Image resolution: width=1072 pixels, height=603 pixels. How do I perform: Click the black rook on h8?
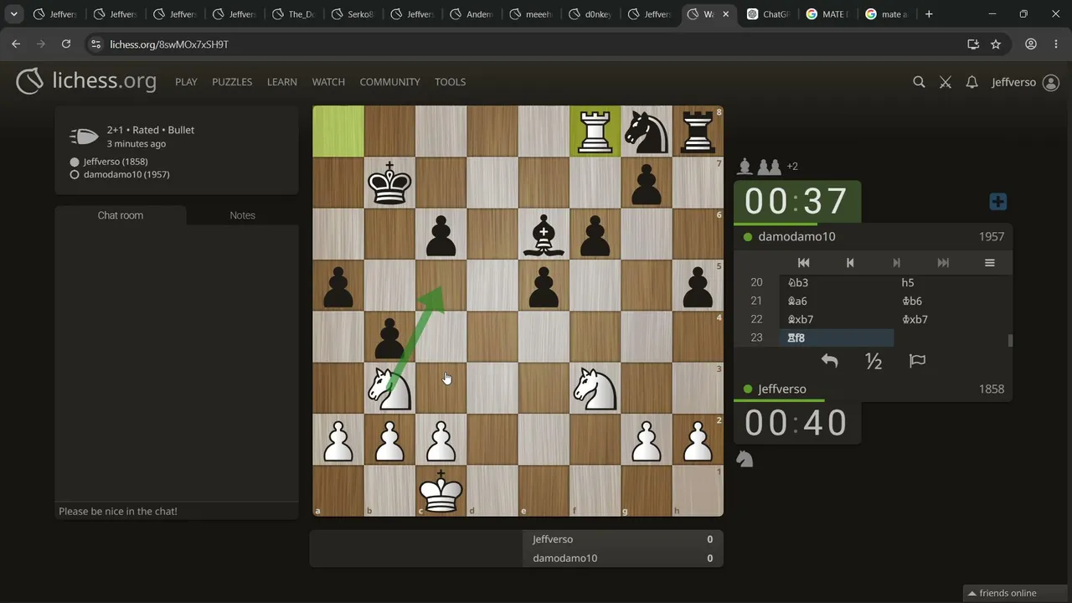[x=698, y=131]
